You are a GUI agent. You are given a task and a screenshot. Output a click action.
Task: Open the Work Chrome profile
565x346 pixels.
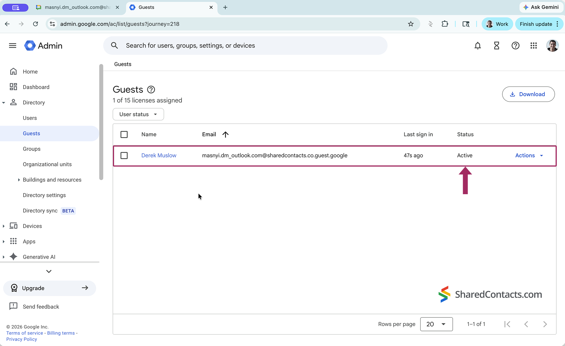(497, 24)
